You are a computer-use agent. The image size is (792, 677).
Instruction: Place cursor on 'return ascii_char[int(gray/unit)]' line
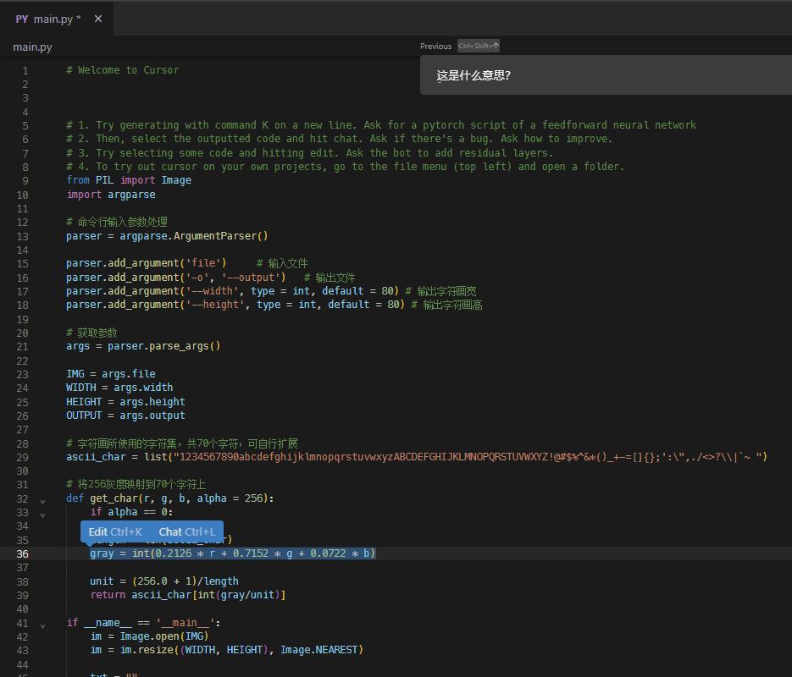[187, 595]
